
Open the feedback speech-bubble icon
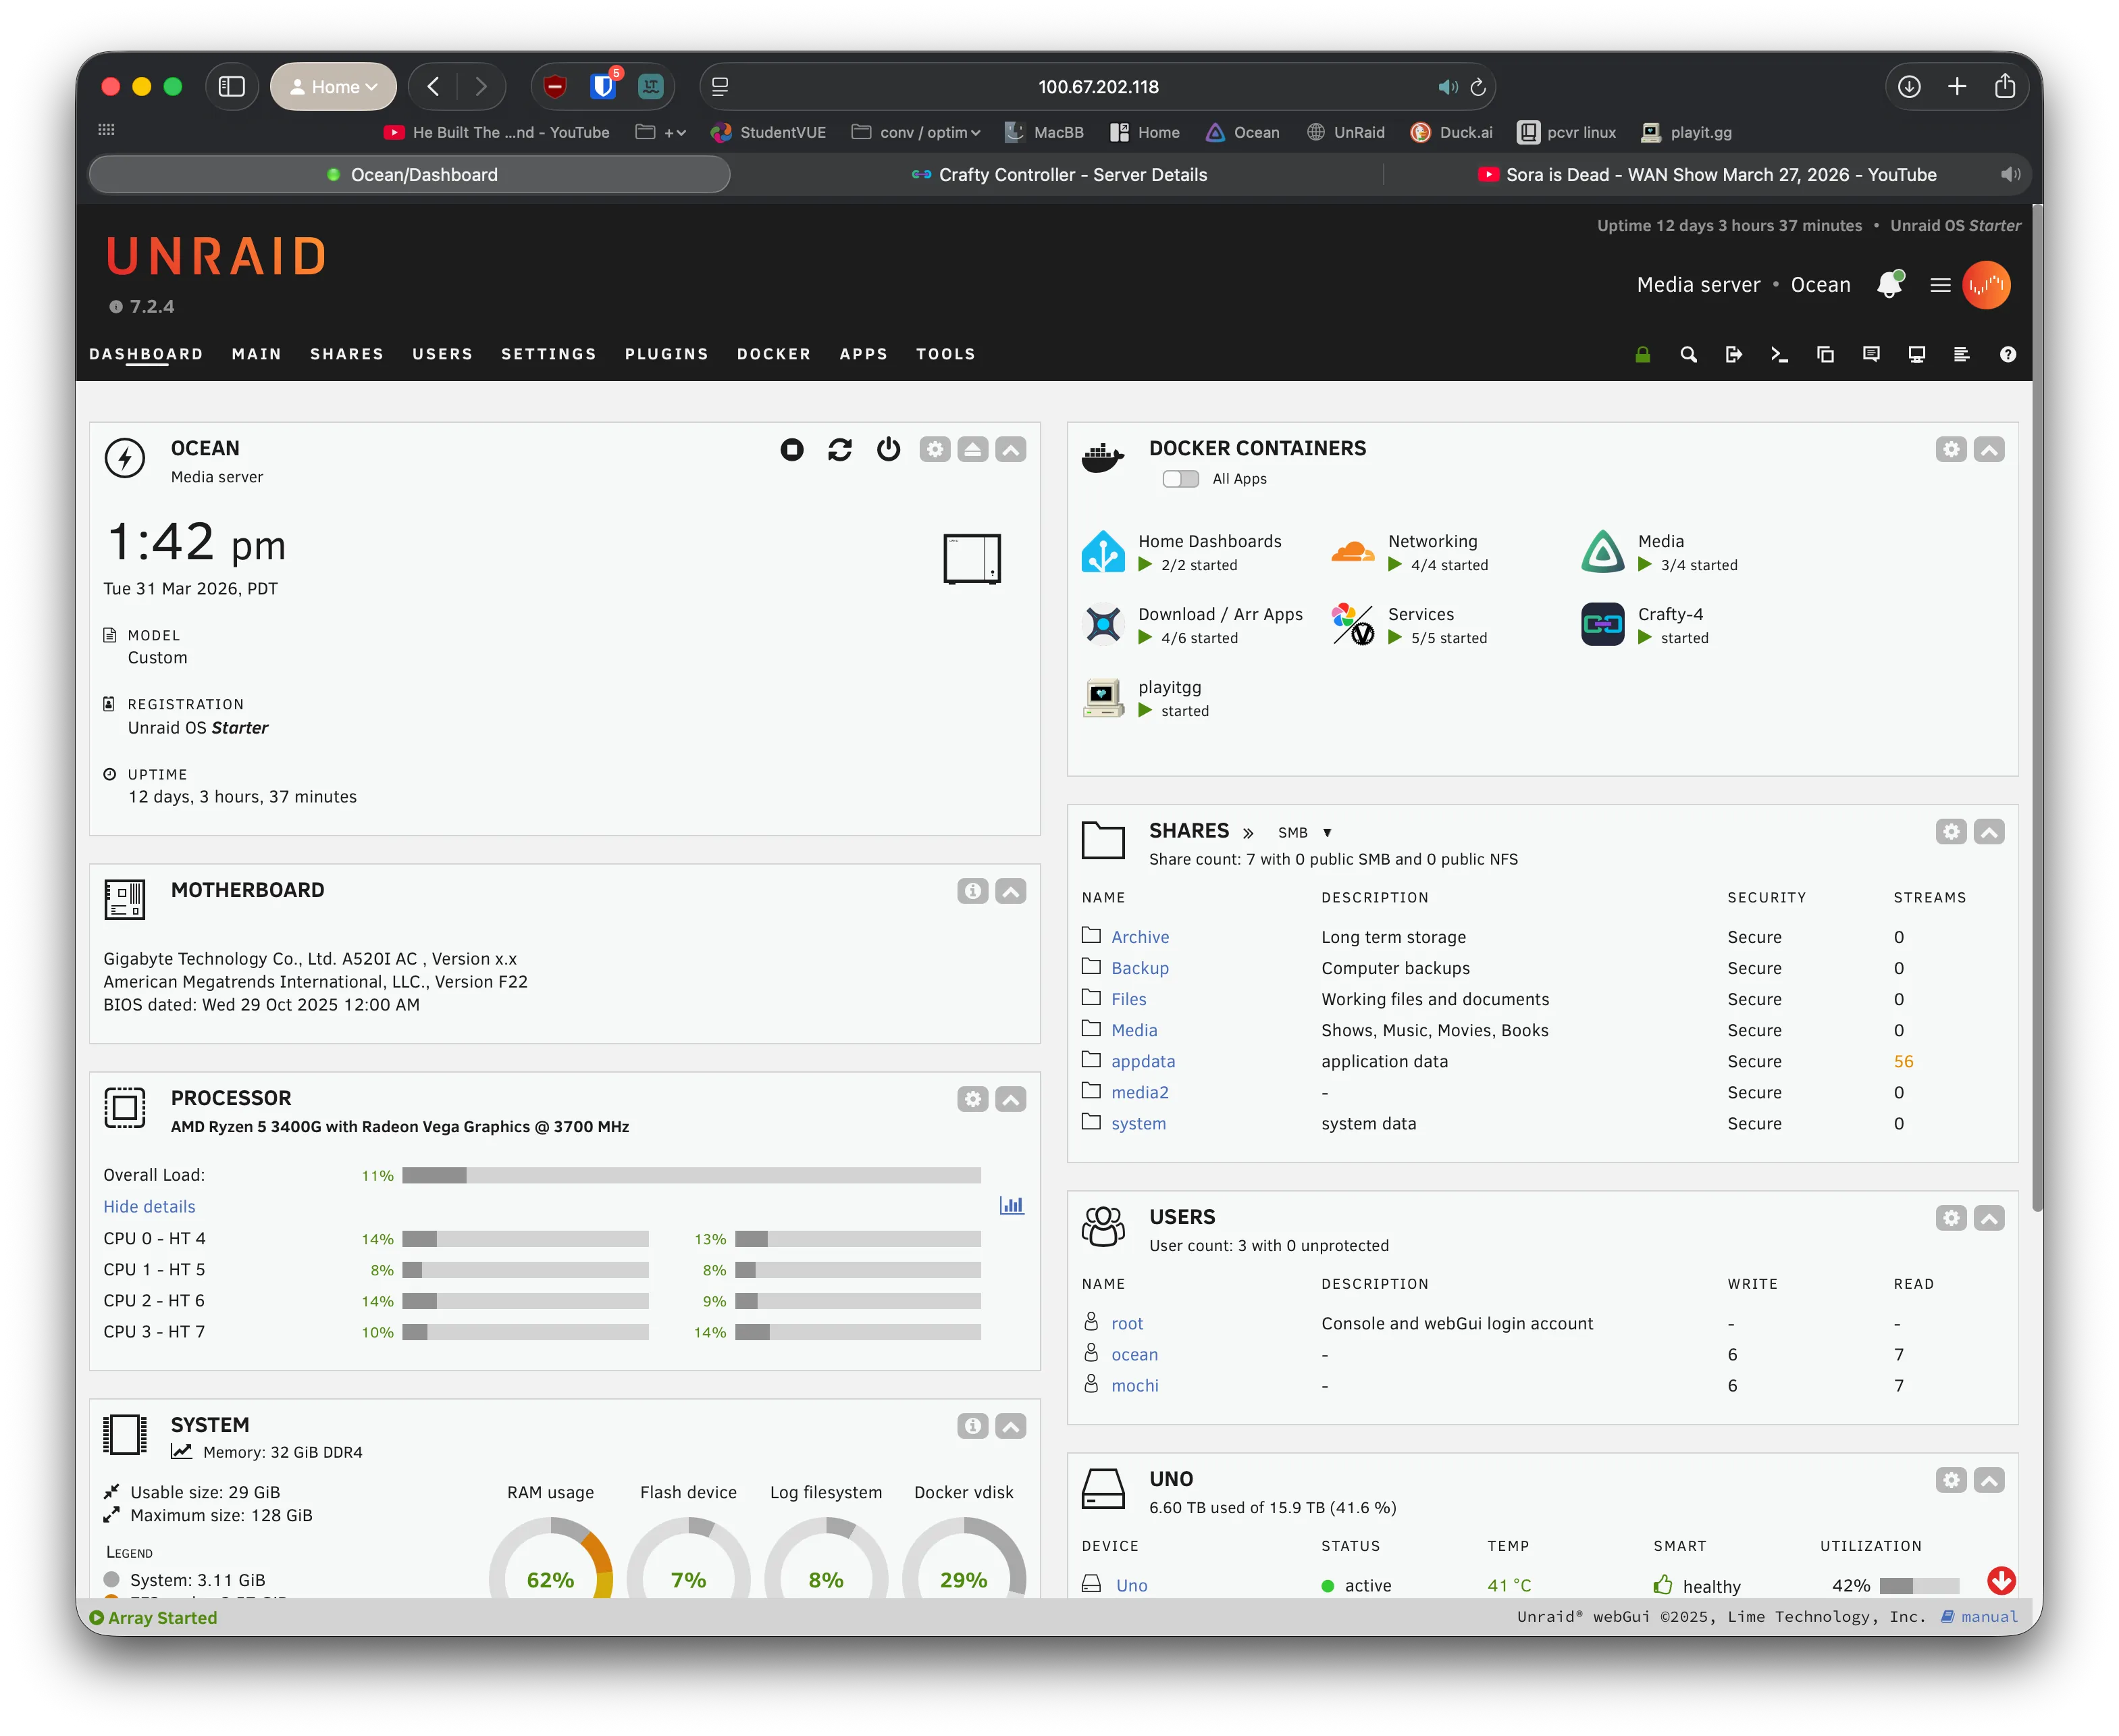pyautogui.click(x=1871, y=355)
